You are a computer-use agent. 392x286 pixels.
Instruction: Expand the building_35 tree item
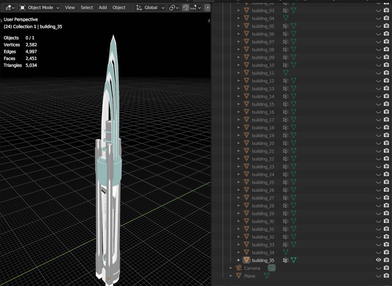point(239,260)
